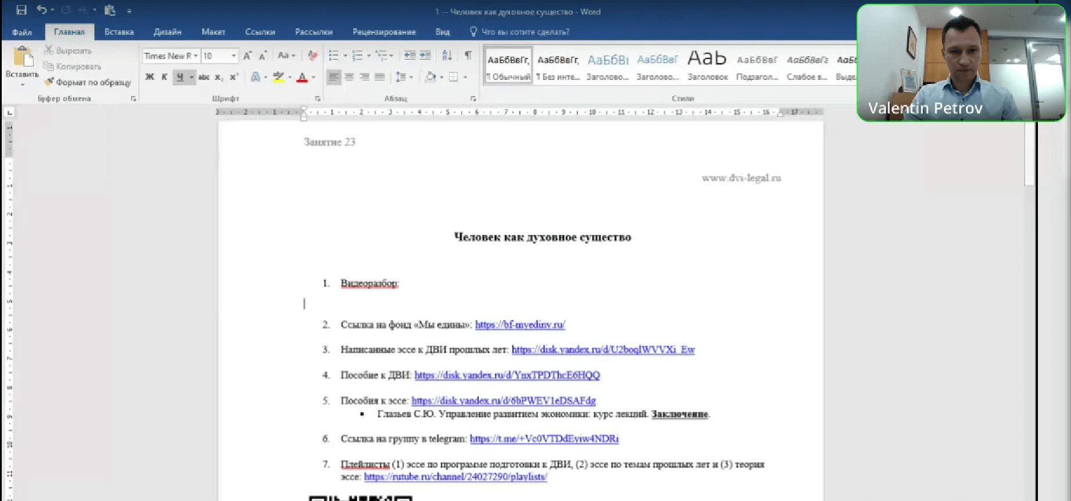Save the document via the floppy disk icon

tap(21, 10)
